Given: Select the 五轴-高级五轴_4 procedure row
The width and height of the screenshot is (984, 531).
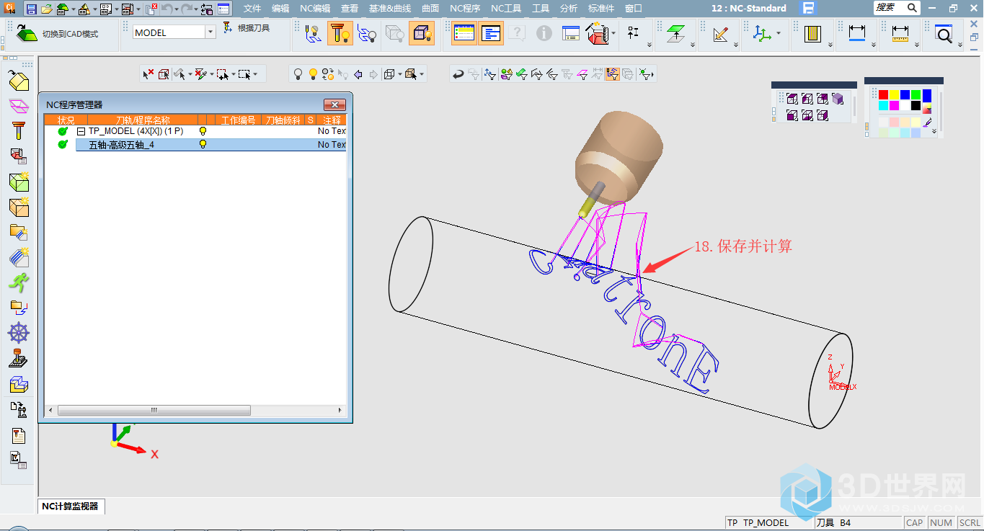Looking at the screenshot, I should [x=210, y=145].
